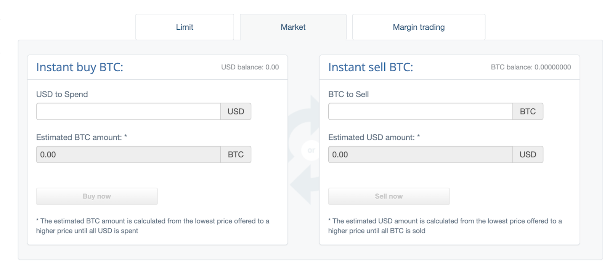Viewport: 610px width, 270px height.
Task: Click the USD label beside USD to Spend
Action: point(236,111)
